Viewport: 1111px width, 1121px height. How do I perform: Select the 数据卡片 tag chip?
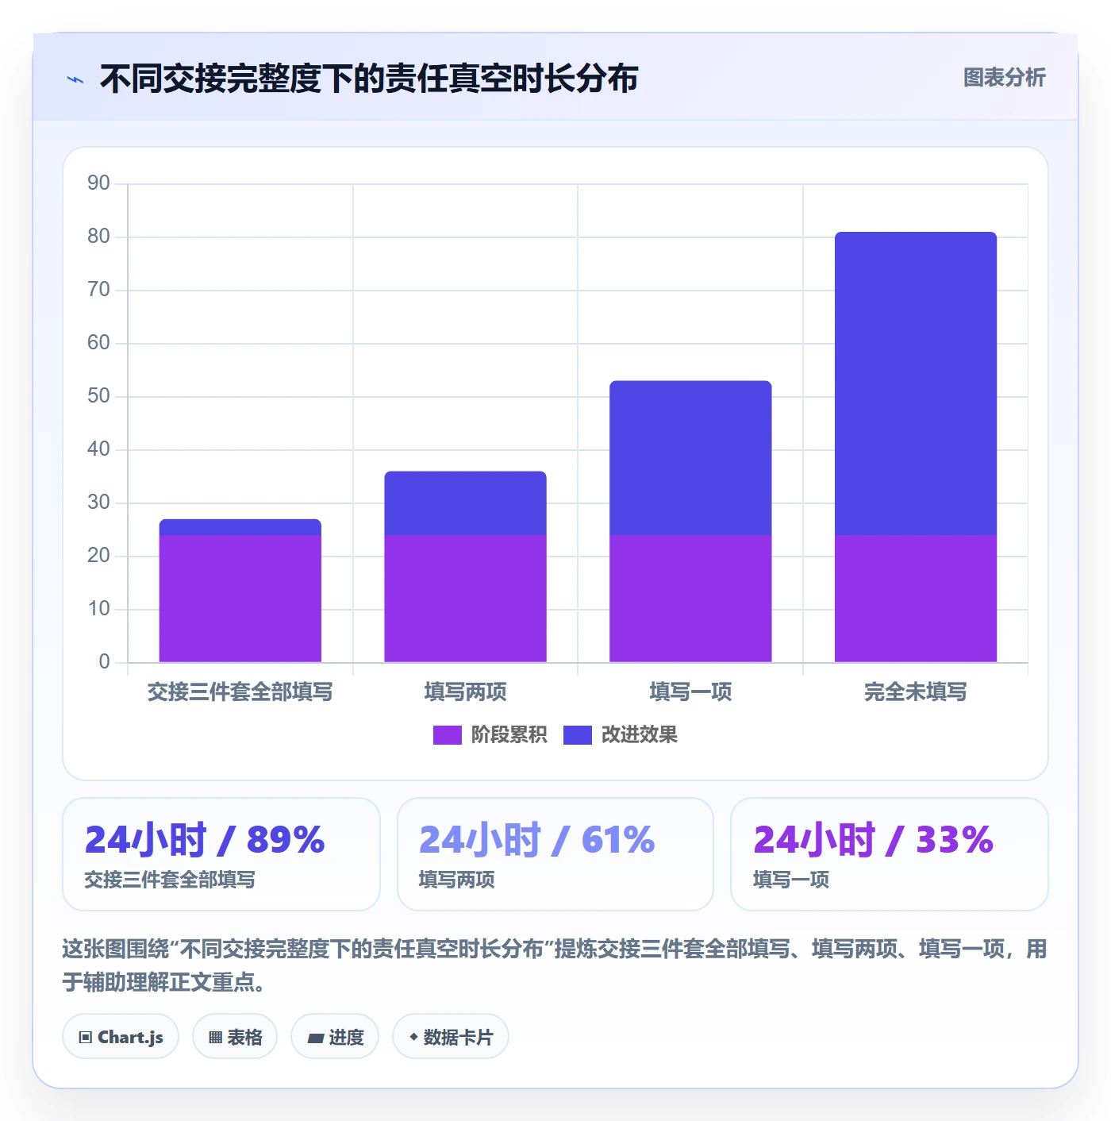[x=451, y=1036]
